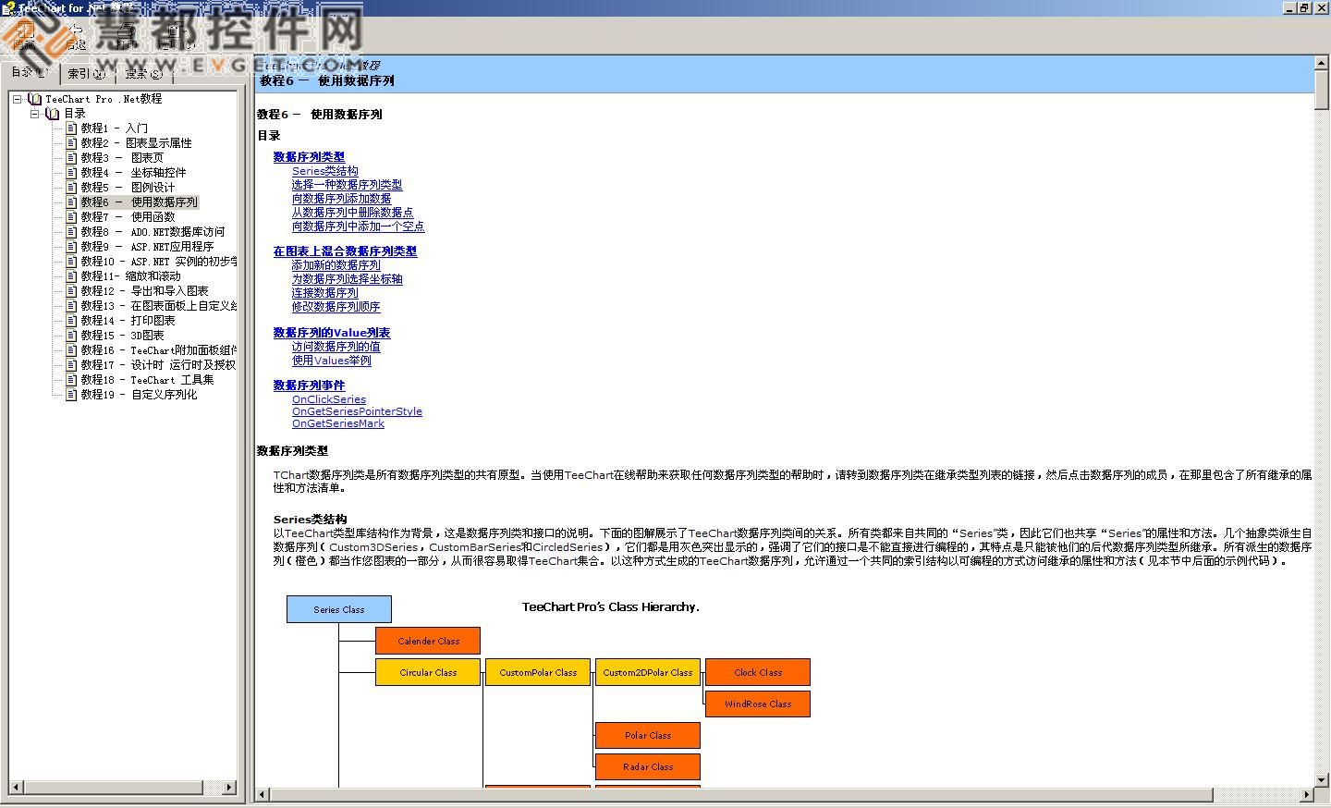Switch to the 索引 (Index) tab
Screen dimensions: 1331x808
tap(86, 74)
